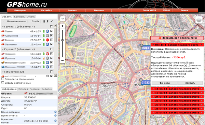
Task: Zoom in with the plus map button
Action: pyautogui.click(x=63, y=26)
